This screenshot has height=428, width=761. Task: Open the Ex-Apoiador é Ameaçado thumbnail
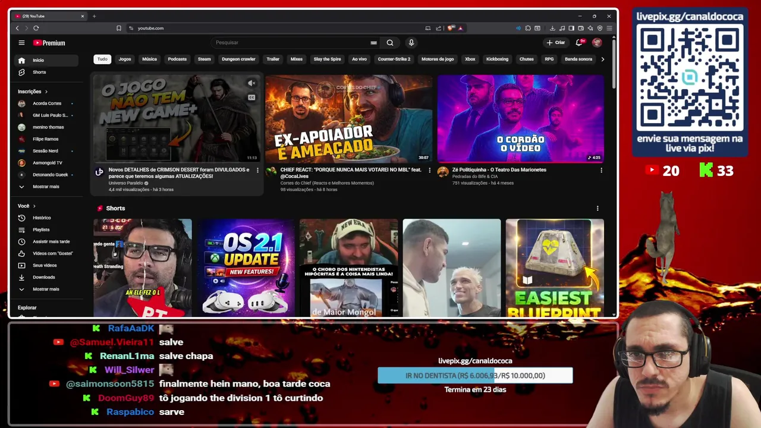[x=348, y=118]
